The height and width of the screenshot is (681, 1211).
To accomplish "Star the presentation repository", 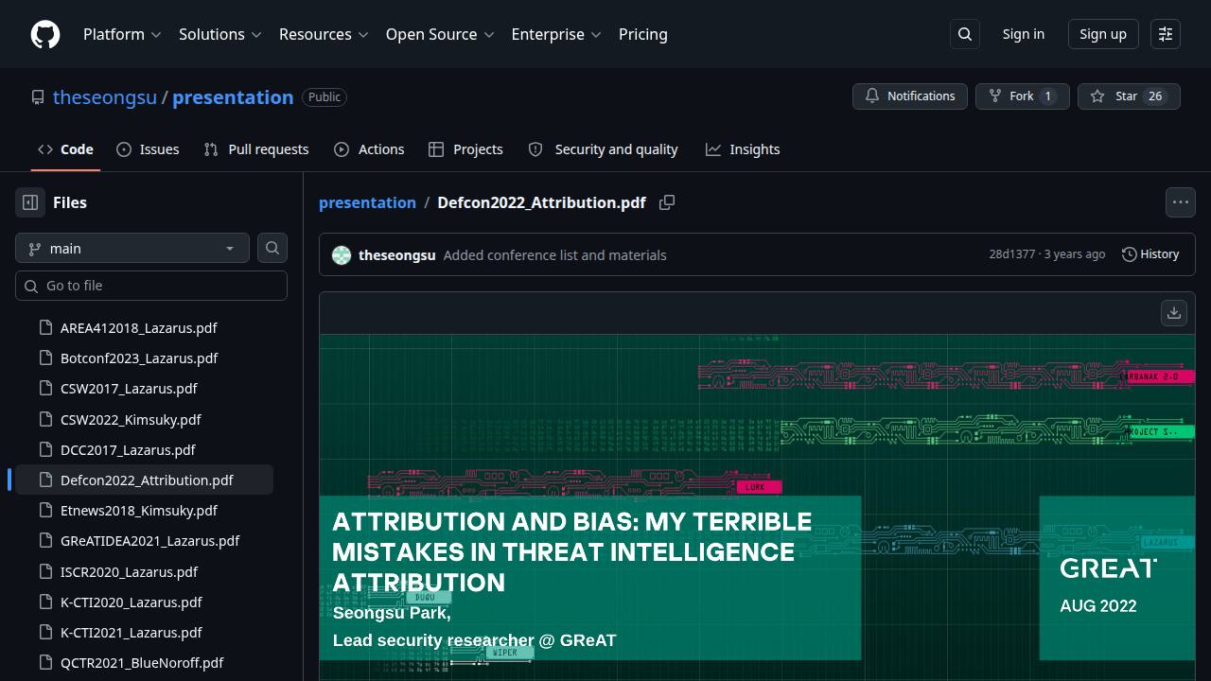I will (x=1129, y=96).
